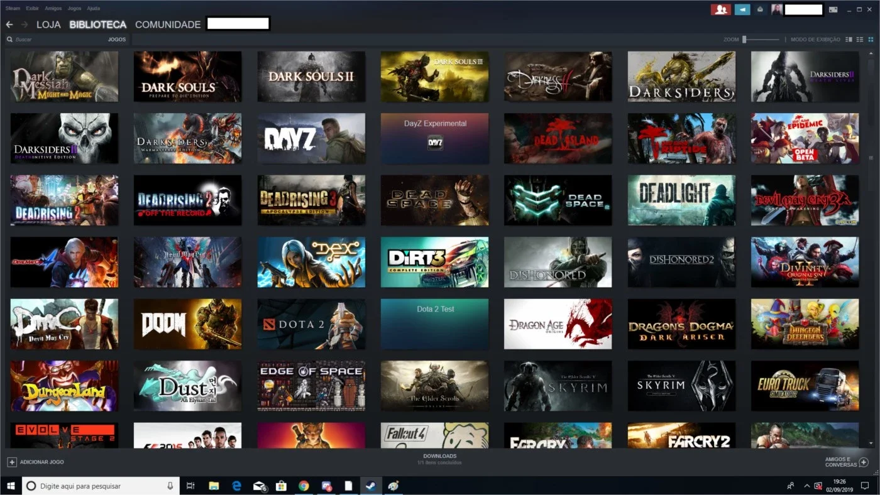This screenshot has height=495, width=880.
Task: Click the ADICIONAR JOGO button
Action: 35,462
